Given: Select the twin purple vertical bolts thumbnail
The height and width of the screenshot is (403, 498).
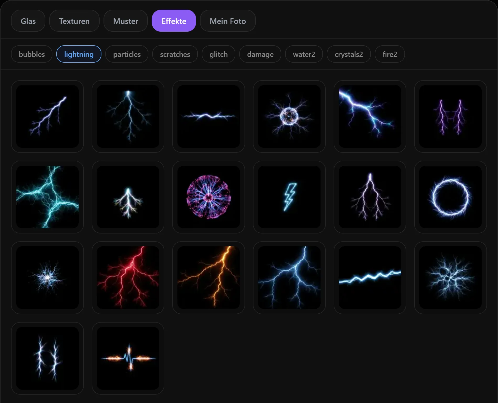Looking at the screenshot, I should coord(451,116).
